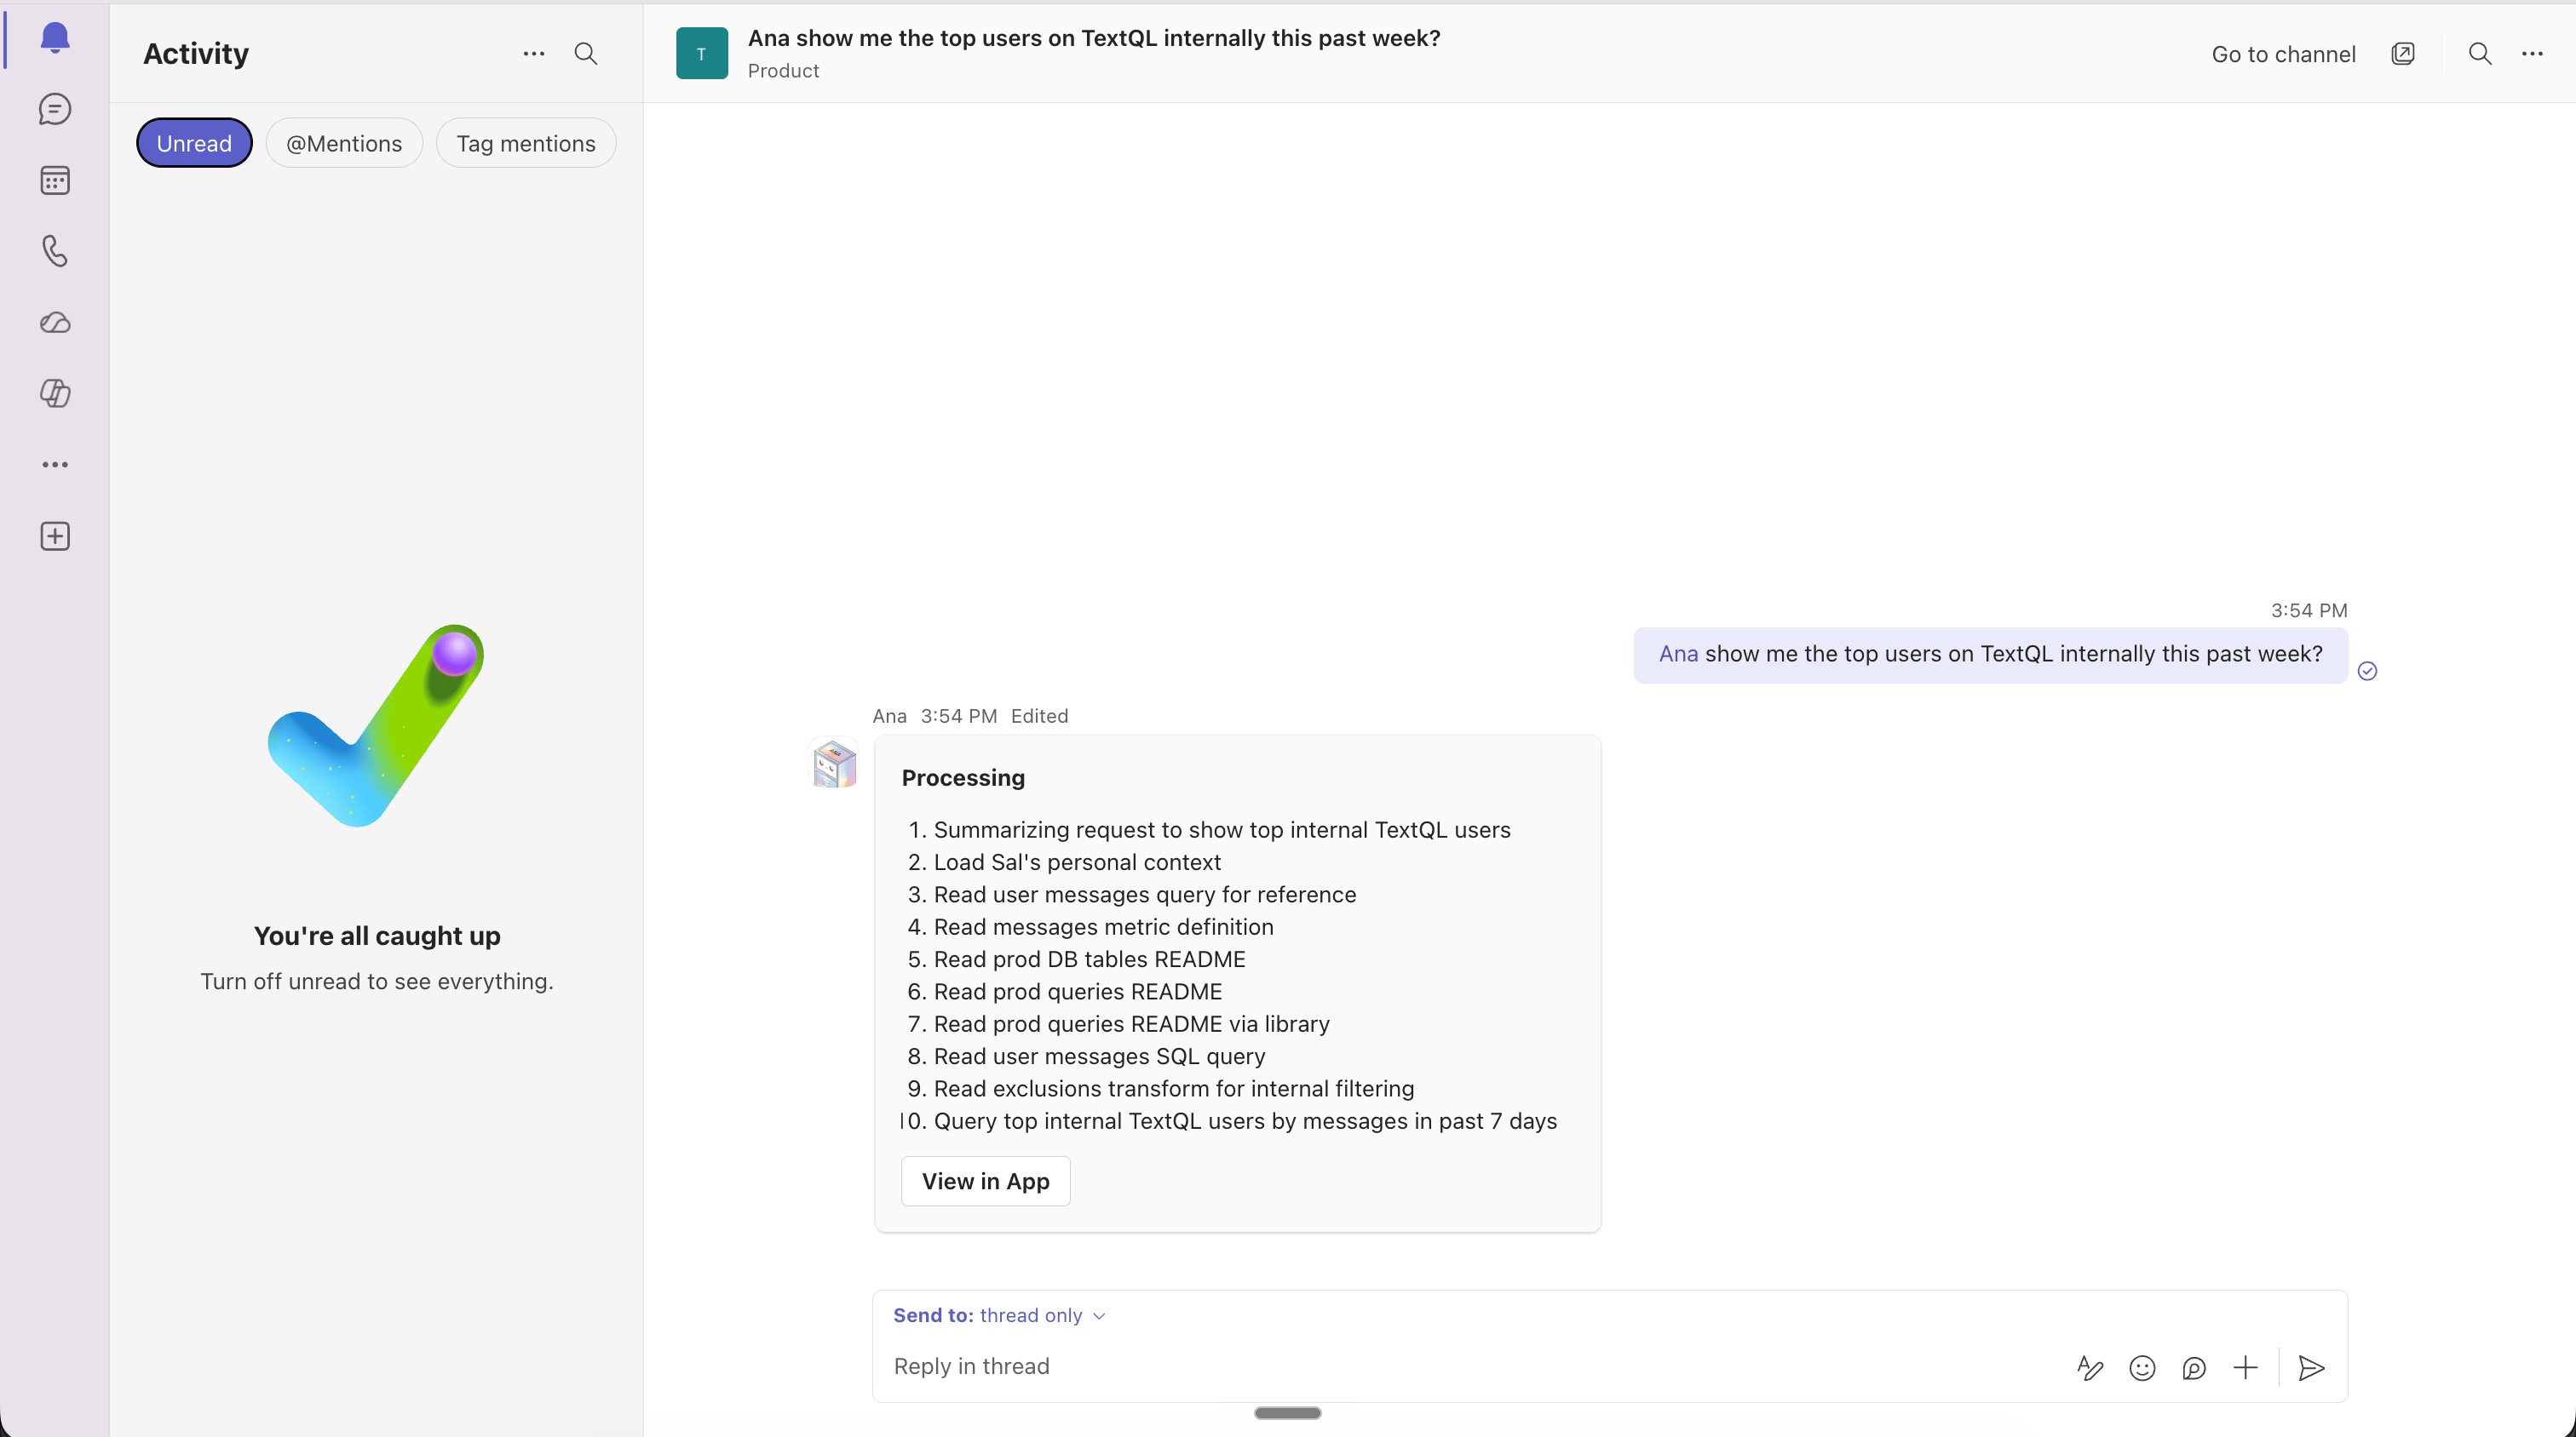Click the Activity pane heading
Screen dimensions: 2576x1437
(x=196, y=53)
